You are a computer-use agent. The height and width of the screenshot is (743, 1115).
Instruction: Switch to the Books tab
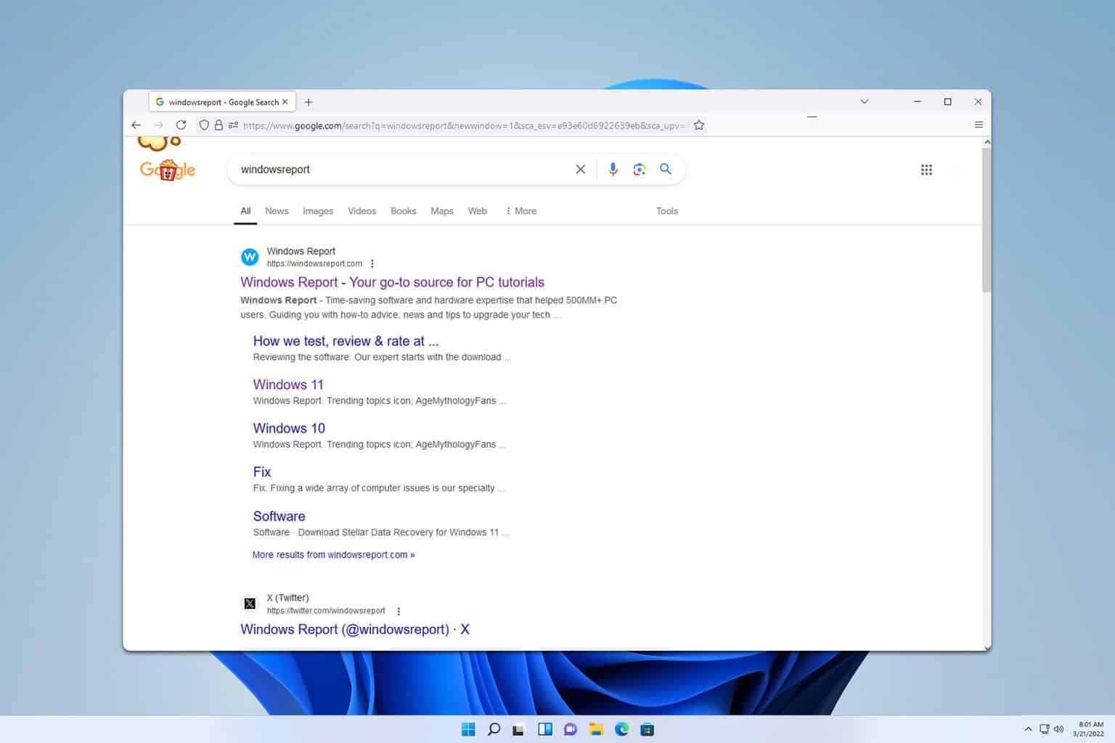(404, 211)
